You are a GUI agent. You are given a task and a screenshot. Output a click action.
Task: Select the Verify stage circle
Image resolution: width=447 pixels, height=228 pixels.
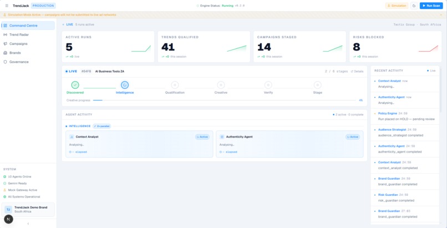click(268, 85)
